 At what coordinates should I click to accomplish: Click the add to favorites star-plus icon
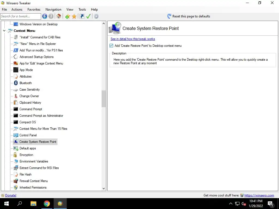68,16
